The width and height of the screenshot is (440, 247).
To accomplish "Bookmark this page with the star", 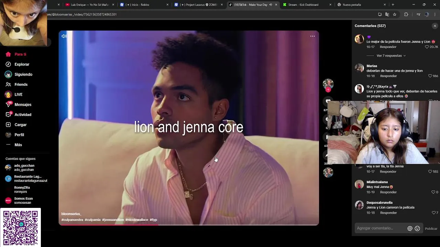I will click(395, 14).
